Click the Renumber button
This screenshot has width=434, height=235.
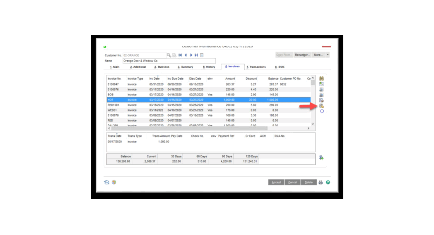(302, 55)
